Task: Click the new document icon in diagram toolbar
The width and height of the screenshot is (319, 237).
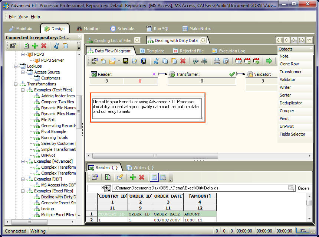Action: 103,61
